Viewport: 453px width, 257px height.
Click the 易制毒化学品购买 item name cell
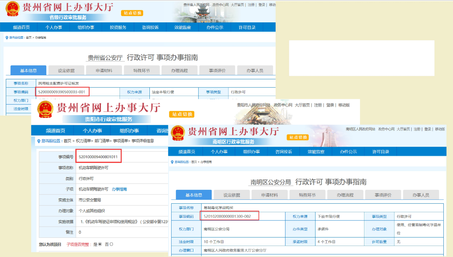click(322, 208)
